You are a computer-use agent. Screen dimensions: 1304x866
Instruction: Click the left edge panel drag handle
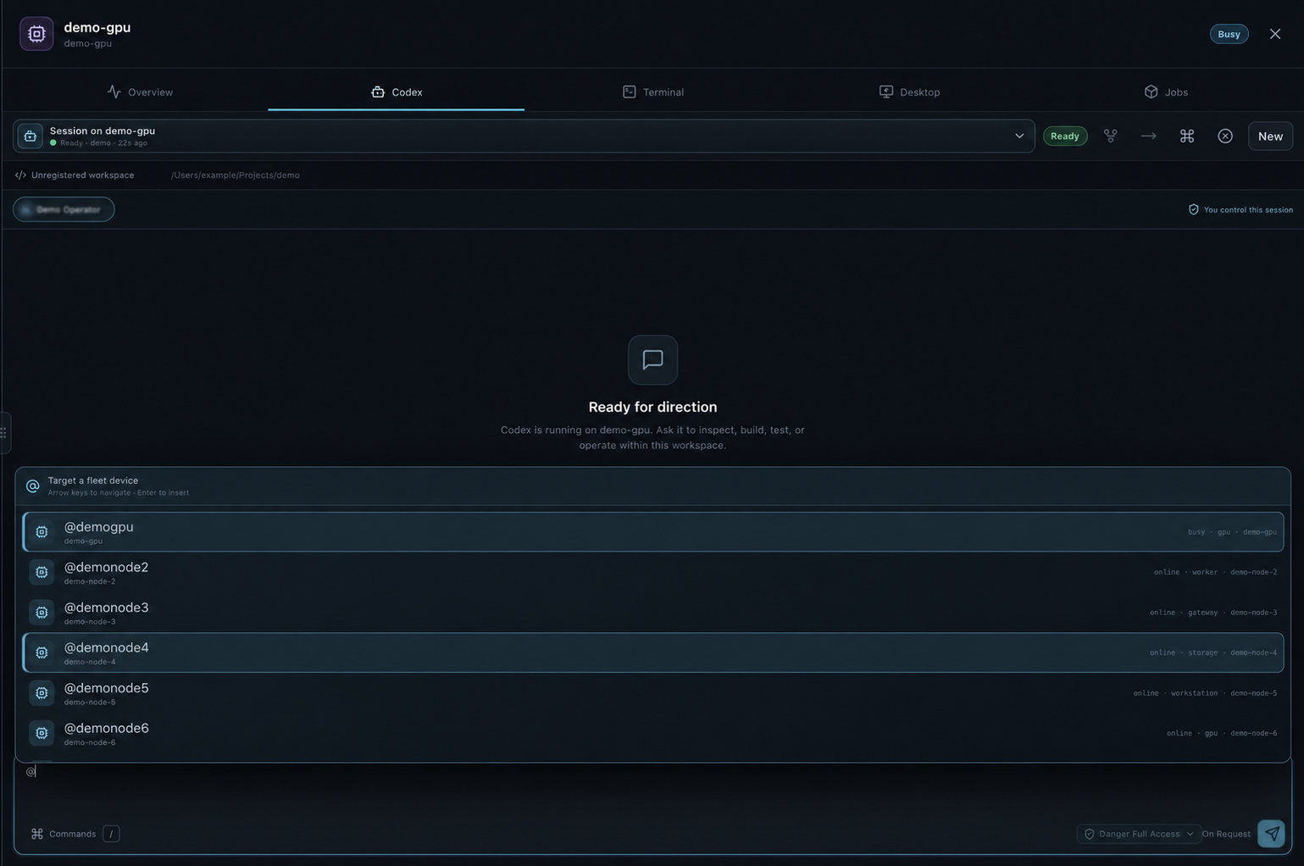tap(4, 433)
